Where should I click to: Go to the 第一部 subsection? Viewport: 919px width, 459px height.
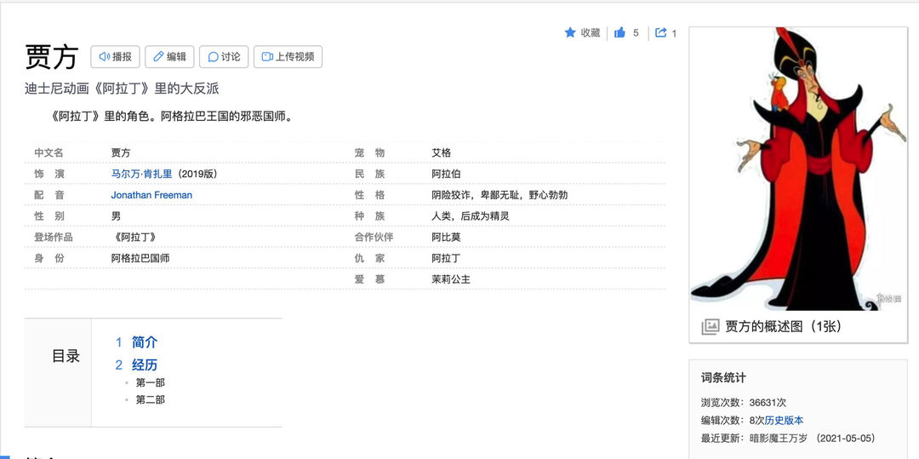click(150, 383)
